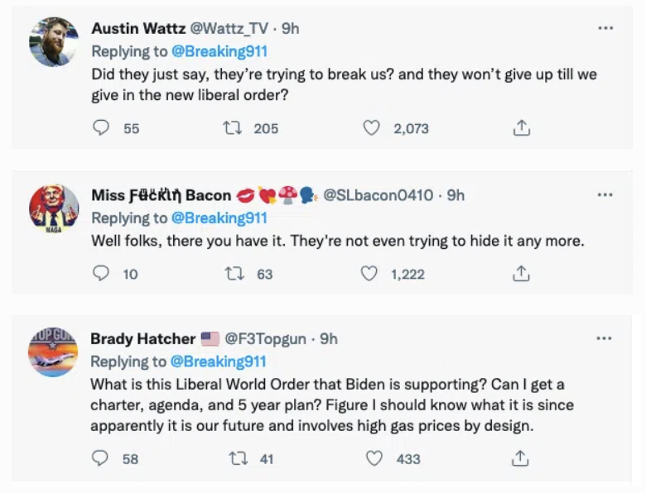Viewport: 646px width, 493px height.
Task: Like Austin Wattz's tweet
Action: click(x=372, y=128)
